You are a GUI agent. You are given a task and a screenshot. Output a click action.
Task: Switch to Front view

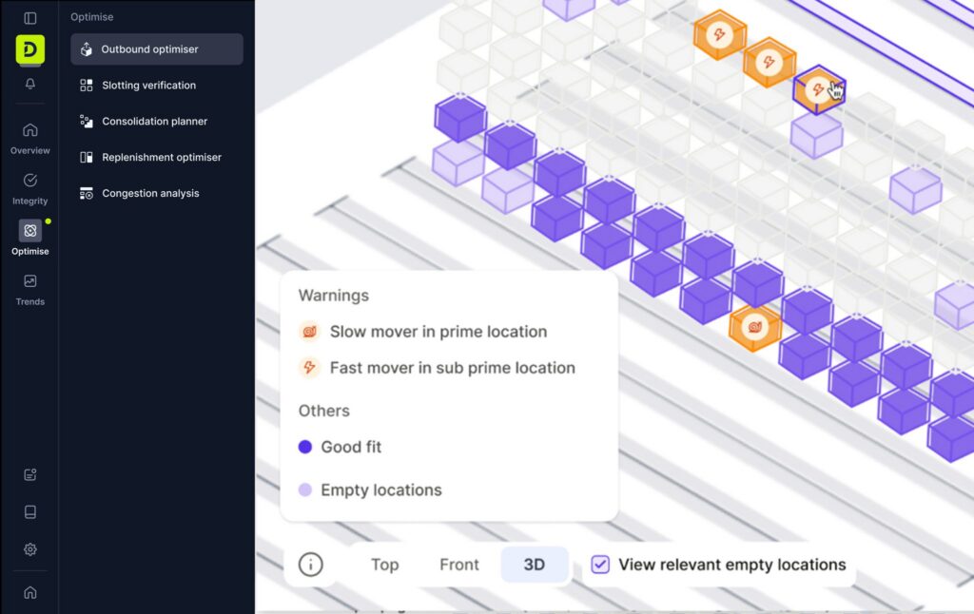pyautogui.click(x=459, y=565)
